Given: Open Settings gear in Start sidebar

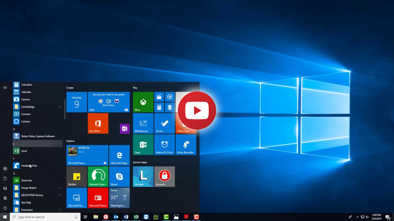Looking at the screenshot, I should [x=5, y=198].
